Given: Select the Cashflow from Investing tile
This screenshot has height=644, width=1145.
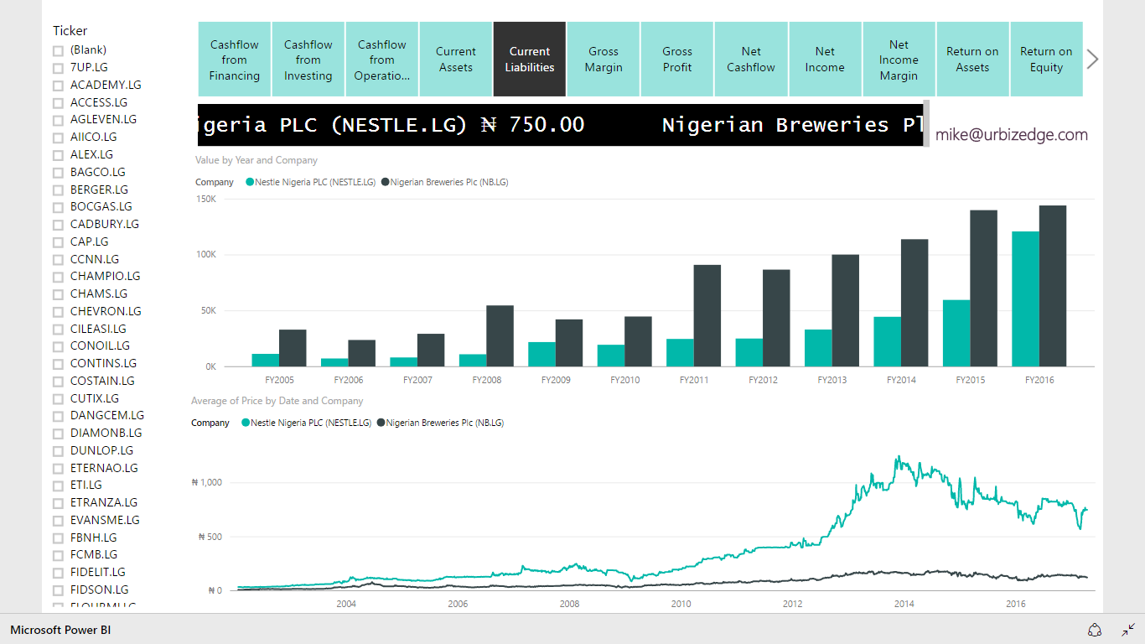Looking at the screenshot, I should [308, 60].
